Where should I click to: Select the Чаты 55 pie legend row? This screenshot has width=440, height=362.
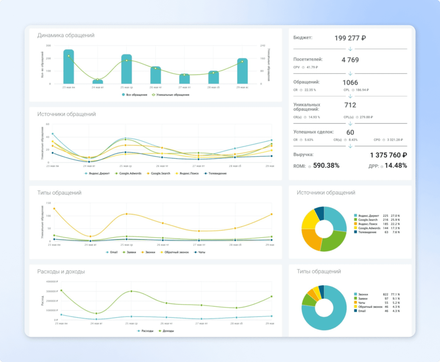[377, 303]
